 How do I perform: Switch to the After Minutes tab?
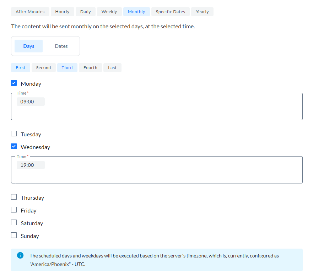pos(30,12)
